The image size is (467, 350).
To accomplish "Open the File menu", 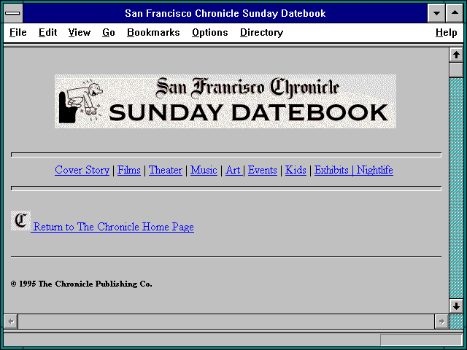I will [18, 32].
